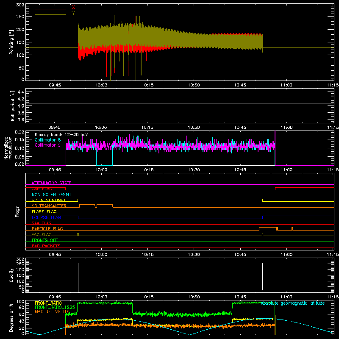Click 10:30 tick under the pointing plot
The image size is (339, 339).
[194, 85]
